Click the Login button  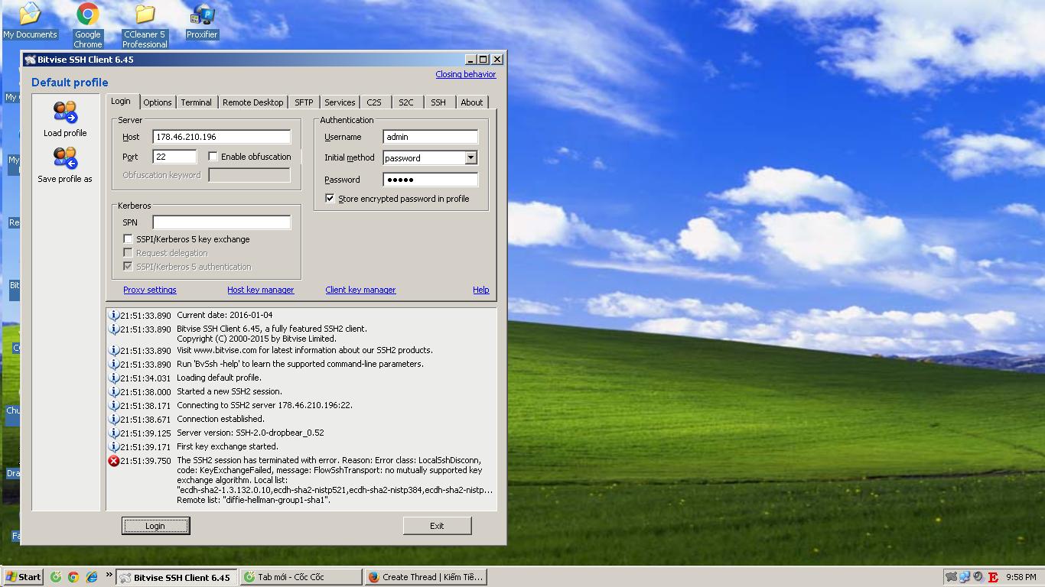[155, 526]
